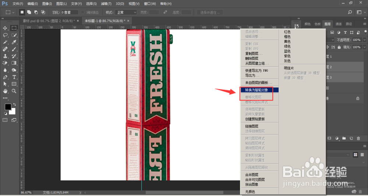Toggle Quick Mask mode
This screenshot has height=196, width=368.
tap(5, 120)
